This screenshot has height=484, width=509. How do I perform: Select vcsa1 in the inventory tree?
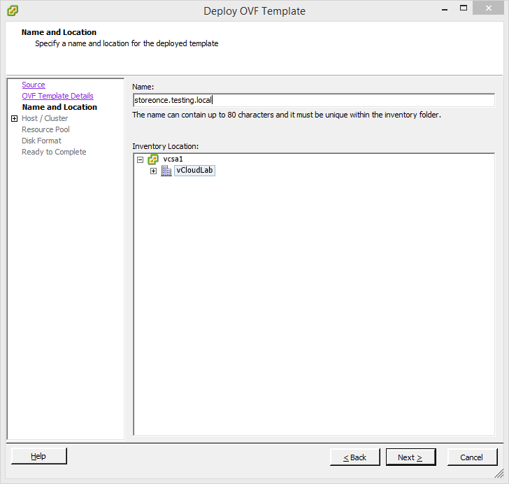[173, 159]
